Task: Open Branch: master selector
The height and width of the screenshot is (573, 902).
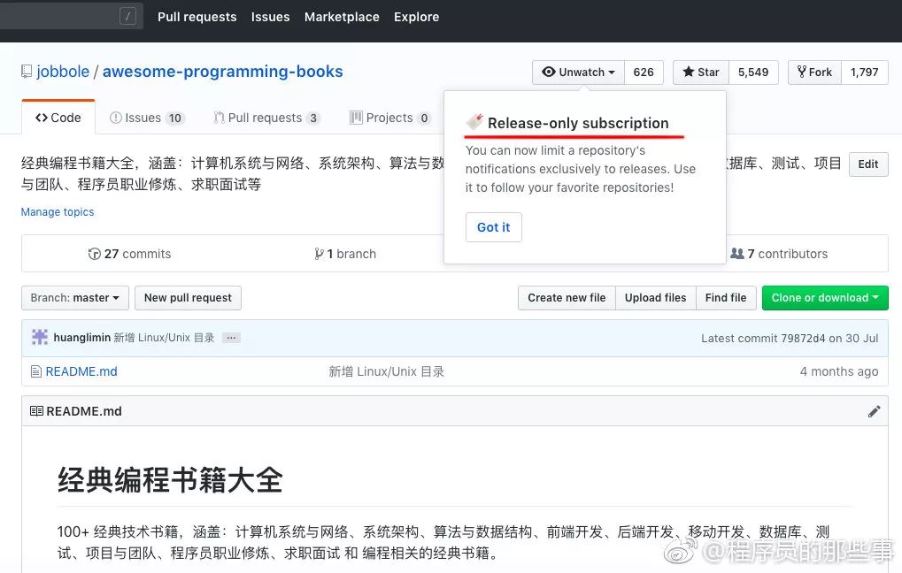Action: pyautogui.click(x=74, y=298)
